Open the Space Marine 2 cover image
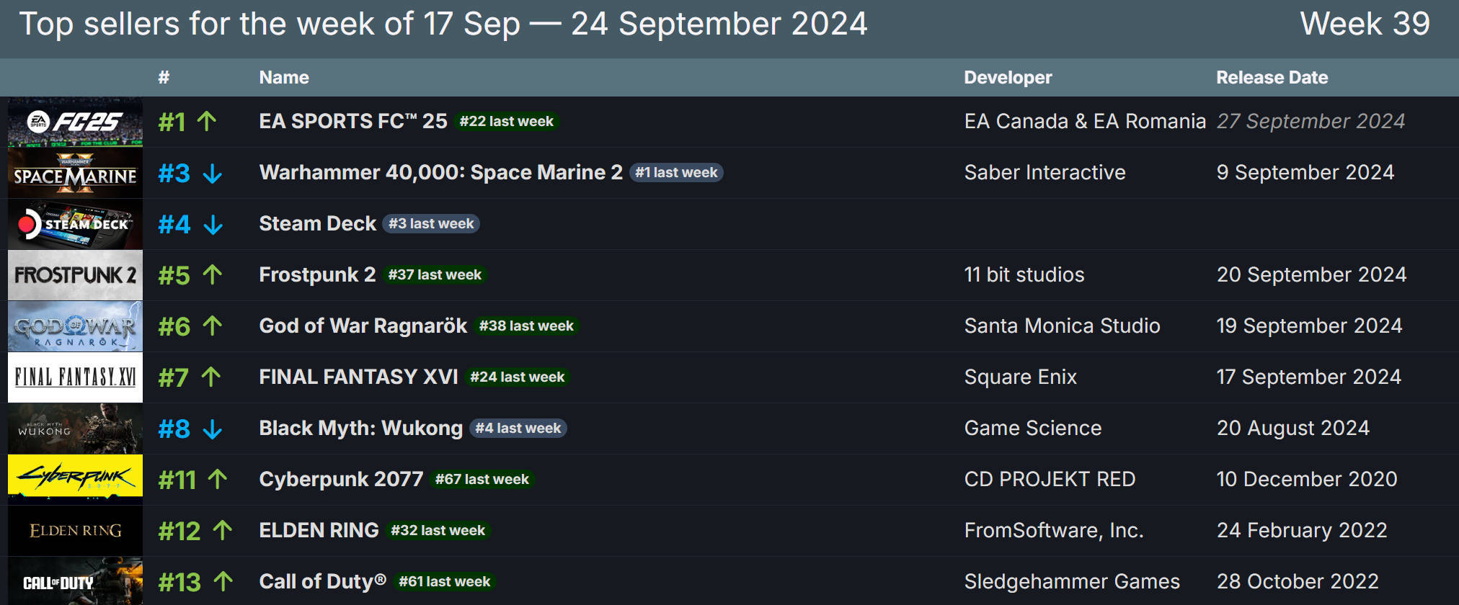Viewport: 1459px width, 605px height. point(75,173)
